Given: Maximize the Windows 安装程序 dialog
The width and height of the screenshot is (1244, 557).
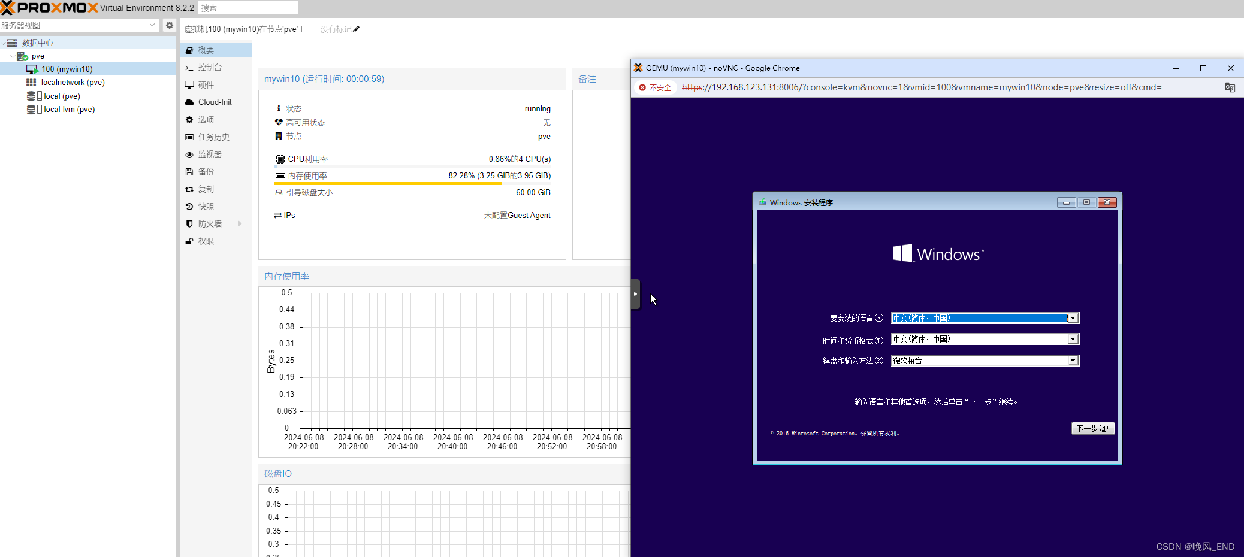Looking at the screenshot, I should coord(1086,202).
